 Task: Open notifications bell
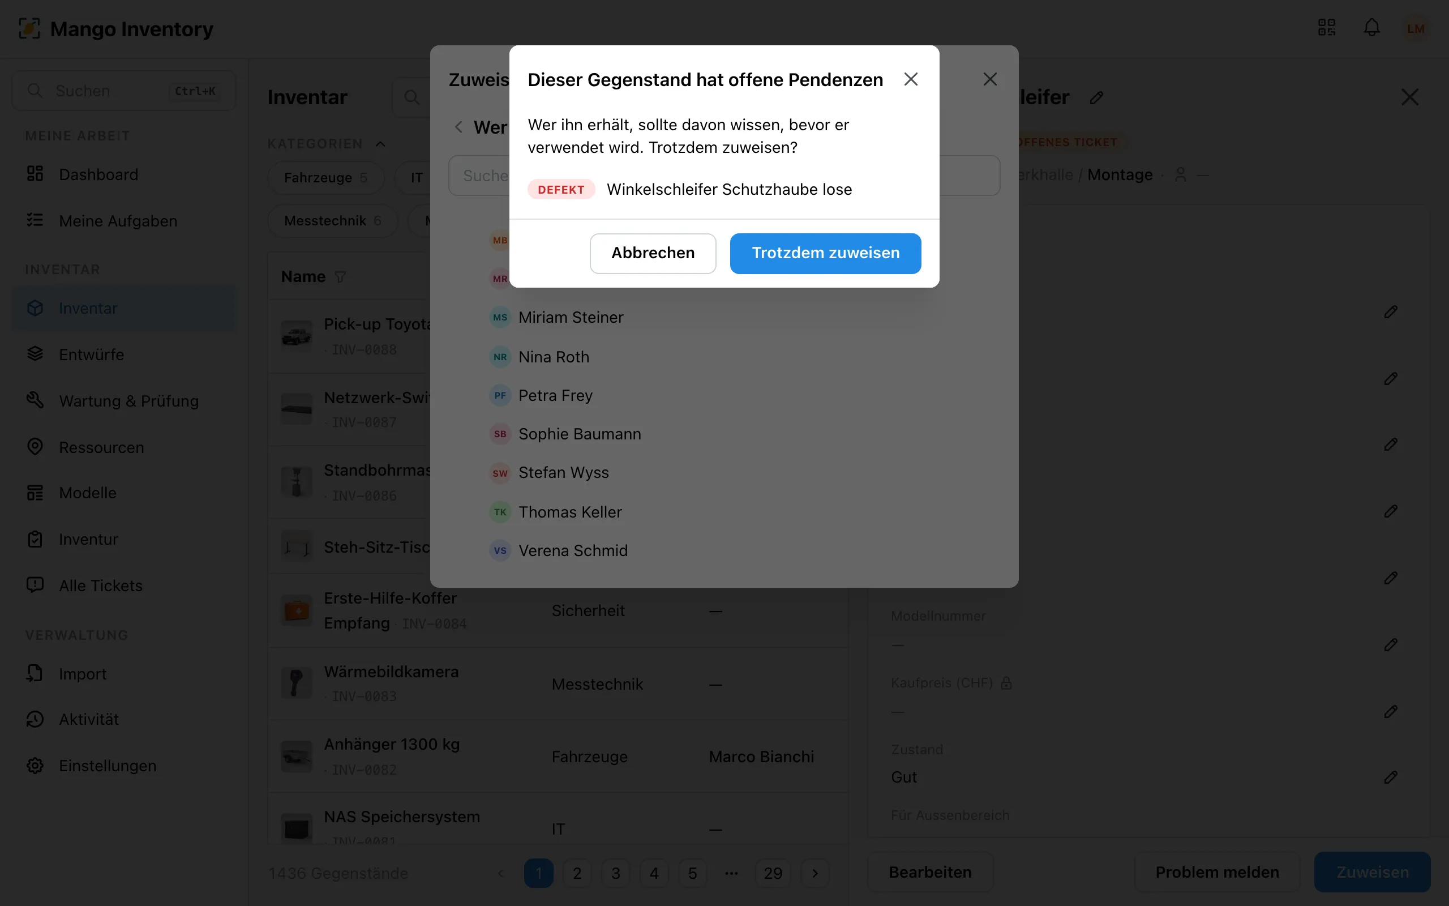click(1371, 28)
